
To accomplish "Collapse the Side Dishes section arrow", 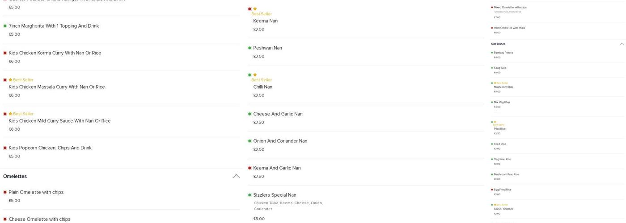I will [622, 44].
